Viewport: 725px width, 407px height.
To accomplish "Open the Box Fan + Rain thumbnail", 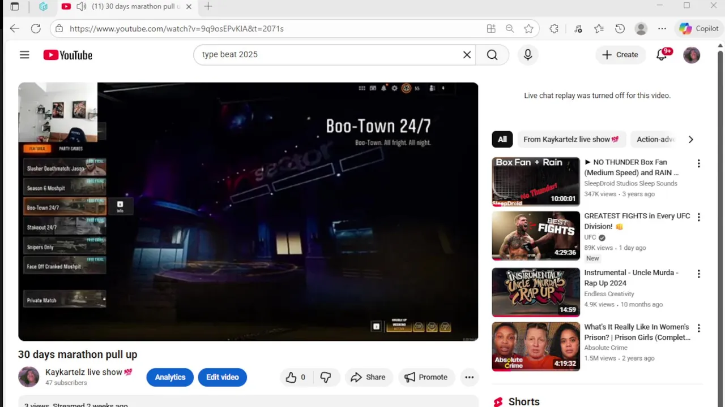I will click(536, 182).
